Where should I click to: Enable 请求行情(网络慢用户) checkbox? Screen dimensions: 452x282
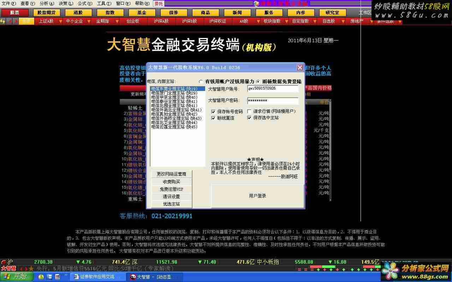249,111
